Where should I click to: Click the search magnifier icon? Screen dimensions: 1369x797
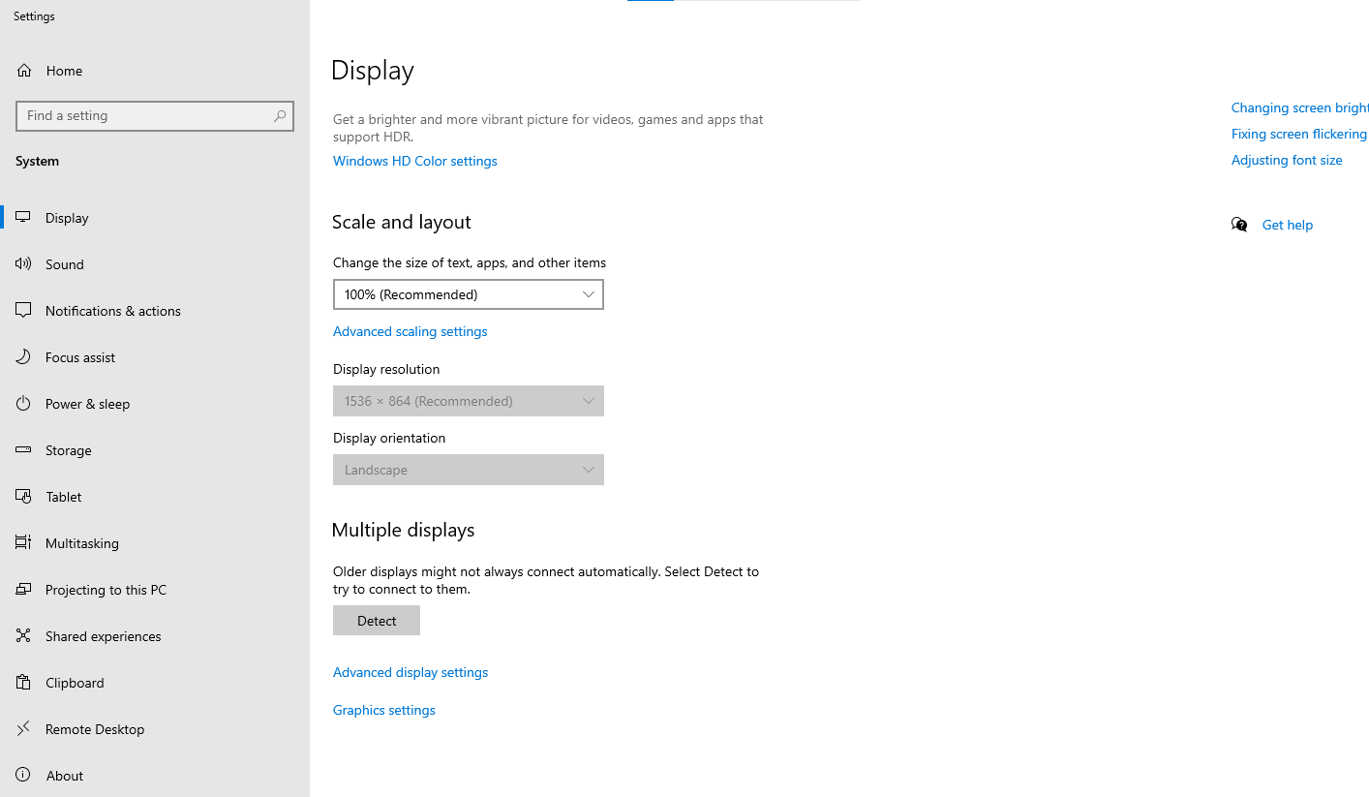tap(280, 116)
